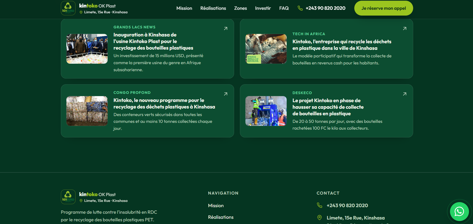Open the Deskeco article arrow
This screenshot has width=473, height=224.
pos(405,94)
